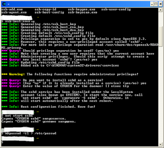Click the text 'ssh-user-config'
The image size is (164, 148).
coord(116,9)
